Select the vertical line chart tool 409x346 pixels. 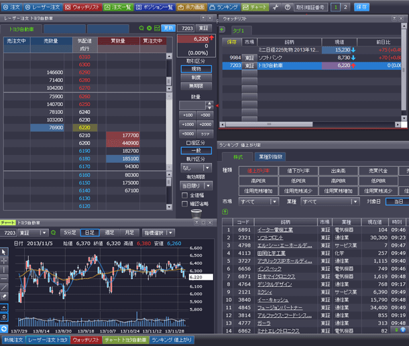pos(4,270)
